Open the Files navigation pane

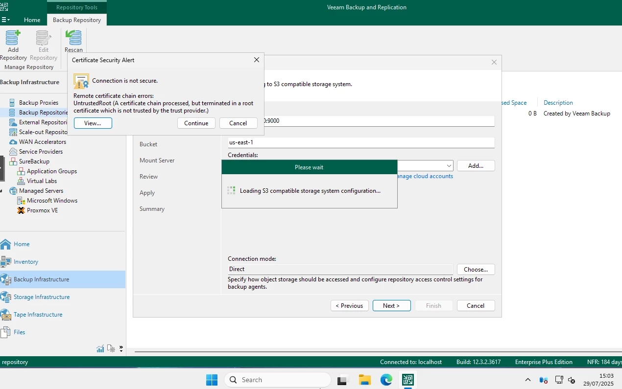pos(63,332)
